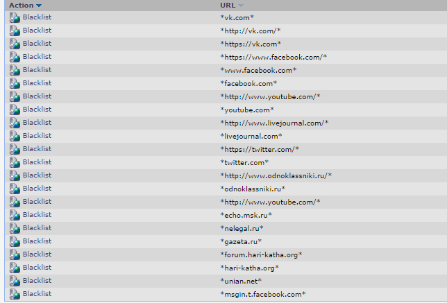Select the *https://twitter.com/* URL cell

[260, 149]
